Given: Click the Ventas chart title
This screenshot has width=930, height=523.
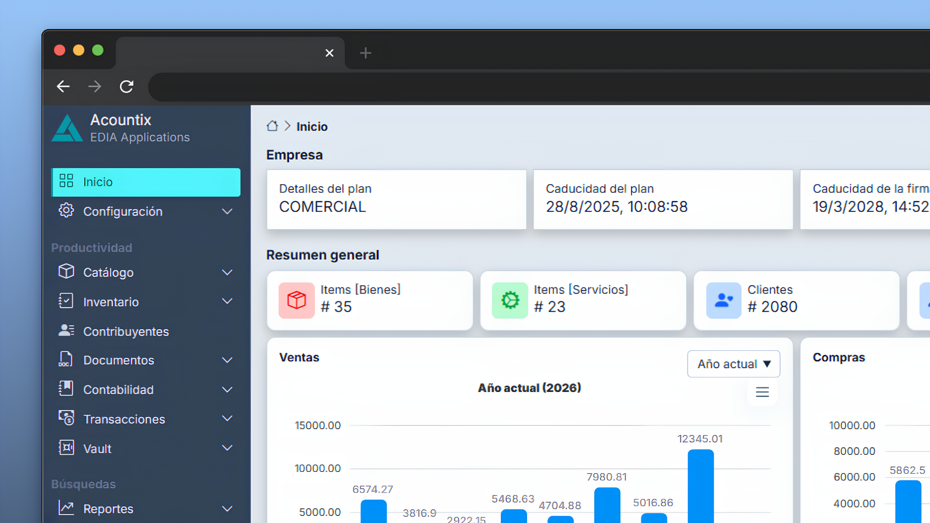Looking at the screenshot, I should point(299,357).
